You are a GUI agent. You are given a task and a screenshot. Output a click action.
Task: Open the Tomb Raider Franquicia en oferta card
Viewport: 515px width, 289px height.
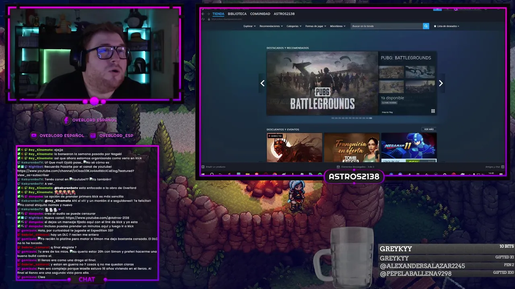(x=351, y=147)
